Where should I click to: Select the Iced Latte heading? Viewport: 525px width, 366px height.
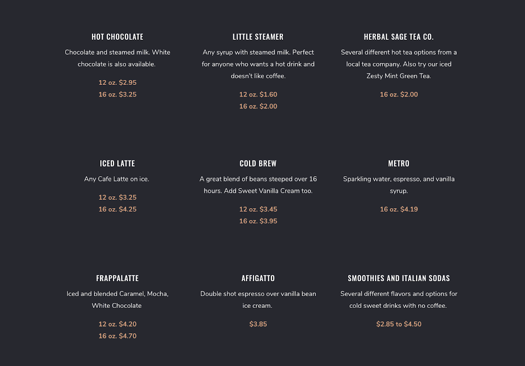117,164
